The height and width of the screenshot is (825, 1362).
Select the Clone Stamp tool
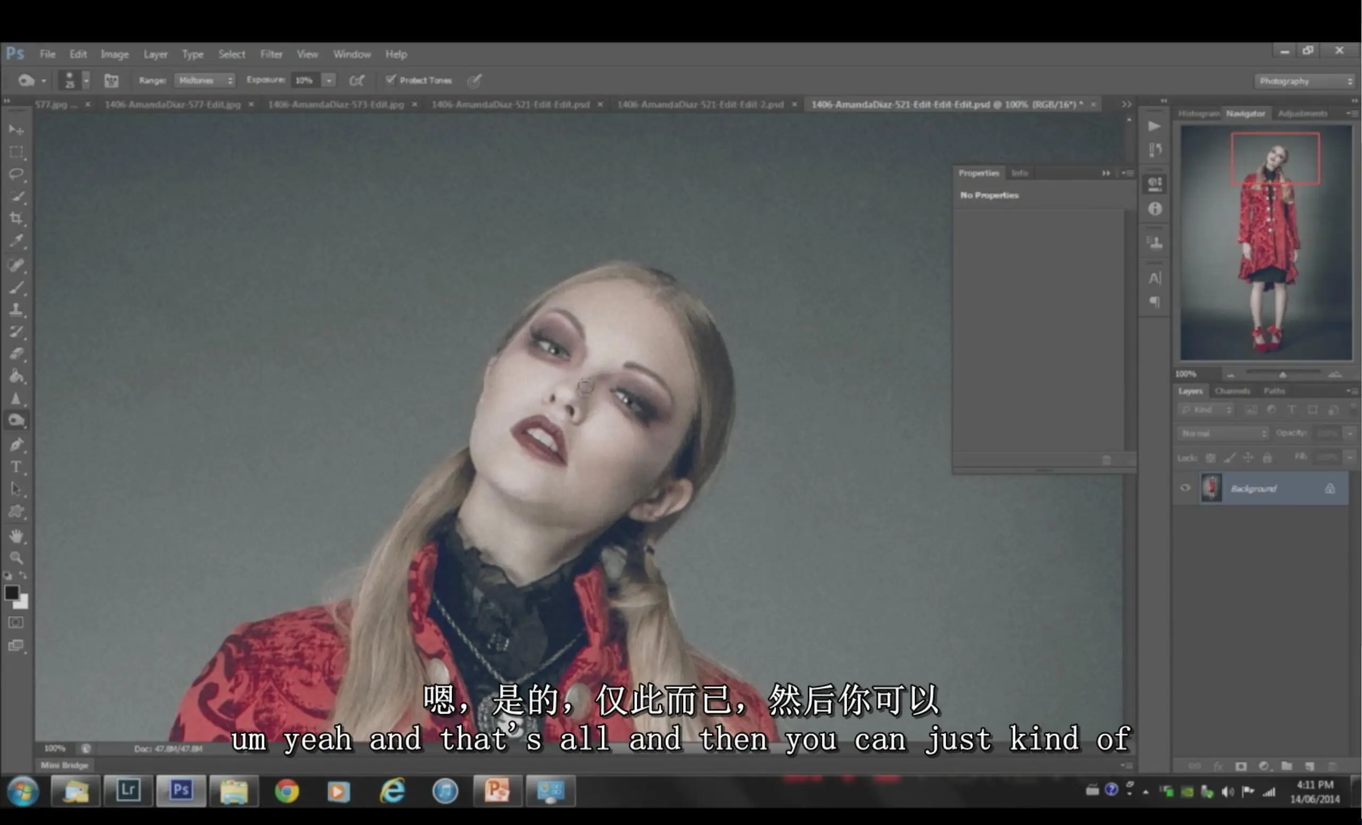pyautogui.click(x=16, y=310)
